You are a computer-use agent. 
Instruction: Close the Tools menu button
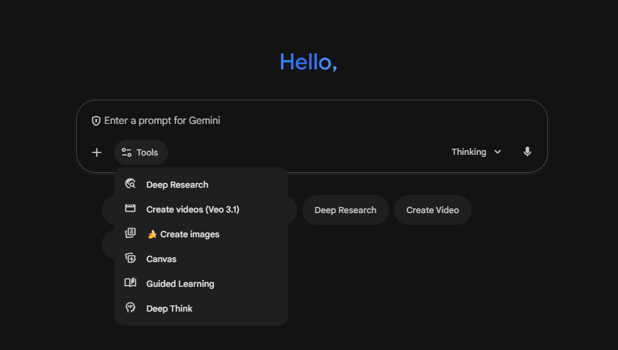point(141,152)
